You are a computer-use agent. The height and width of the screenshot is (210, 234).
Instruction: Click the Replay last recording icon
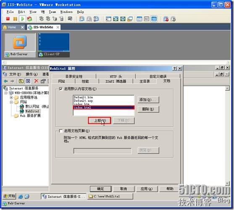[173, 19]
